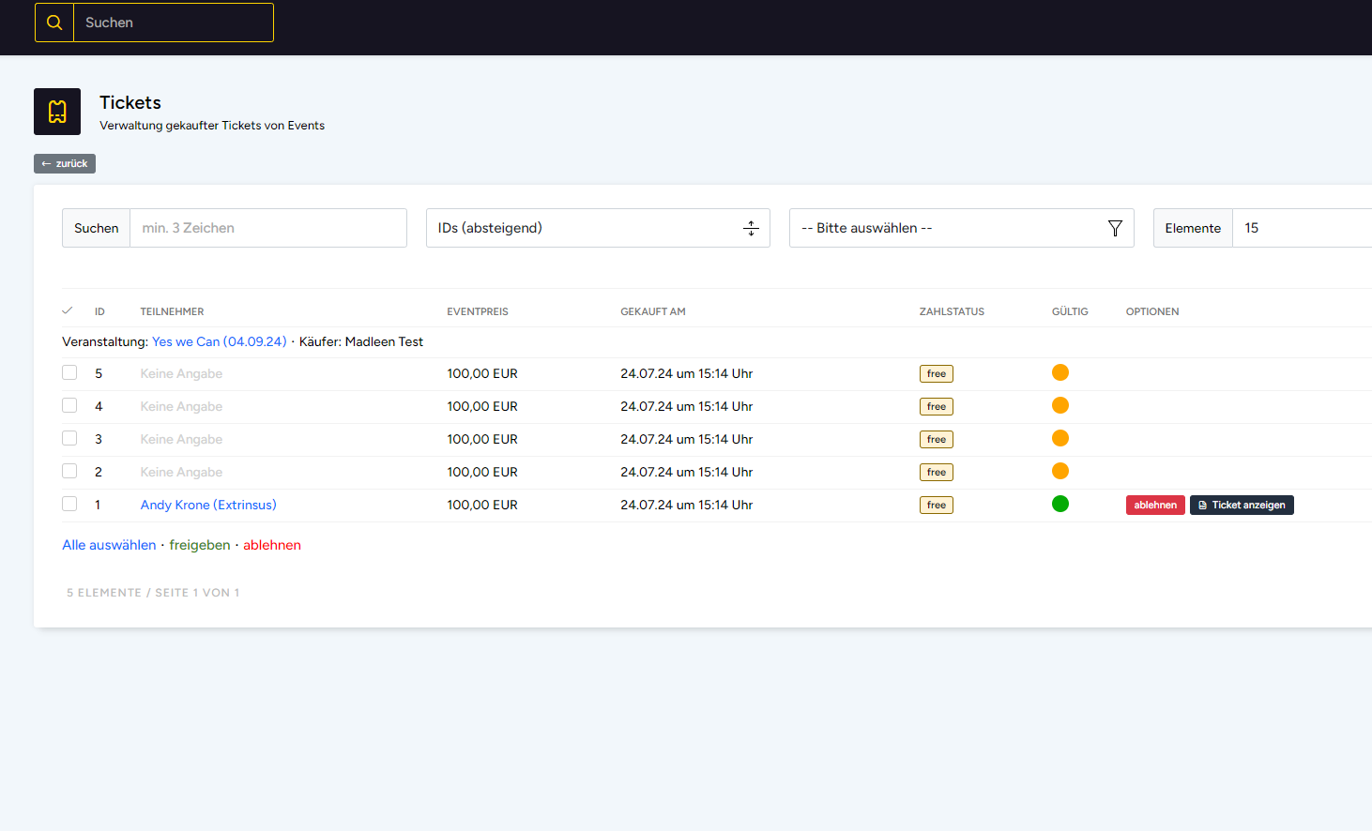Click the magnifier icon in top search bar
Screen dimensions: 1372x831
coord(54,23)
